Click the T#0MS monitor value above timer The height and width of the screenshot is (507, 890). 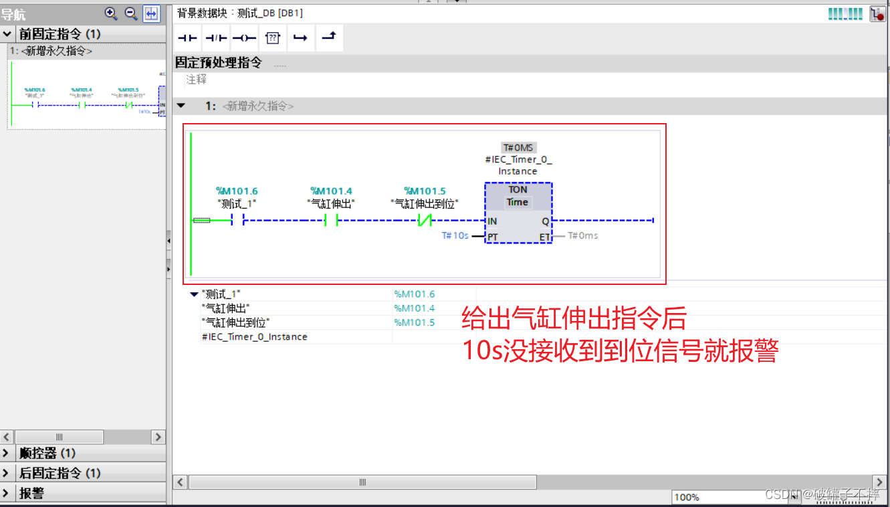tap(518, 147)
